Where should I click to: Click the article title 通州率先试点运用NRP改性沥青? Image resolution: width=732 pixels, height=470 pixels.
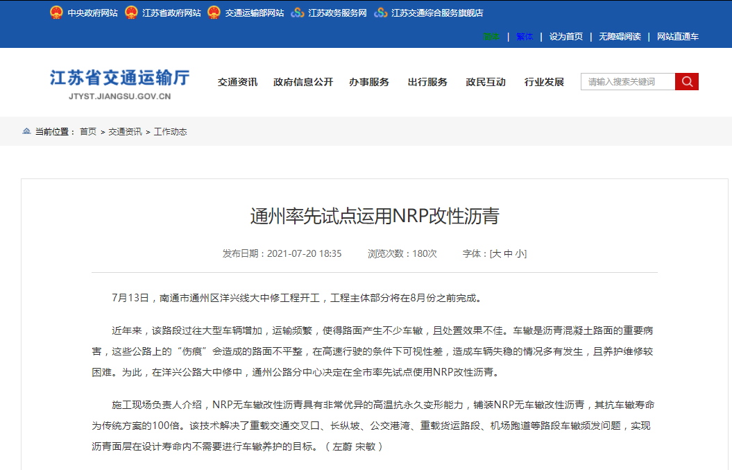(375, 216)
